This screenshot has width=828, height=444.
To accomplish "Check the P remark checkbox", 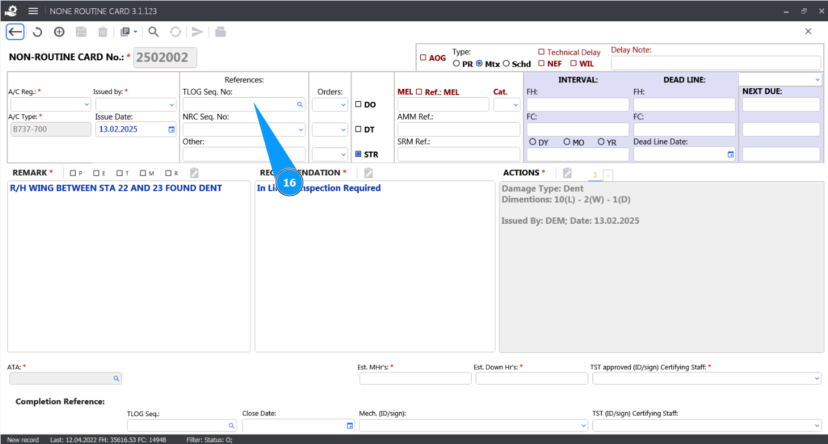I will coord(73,173).
